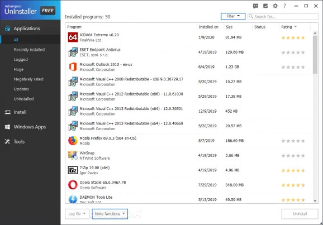The height and width of the screenshot is (225, 323).
Task: Click the scrollbar up arrow
Action: (315, 33)
